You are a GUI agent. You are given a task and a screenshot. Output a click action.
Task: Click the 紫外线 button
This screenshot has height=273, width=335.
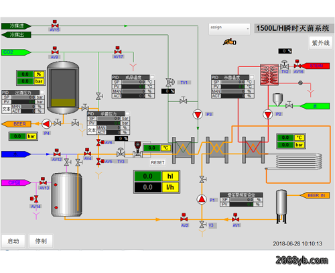tap(321, 43)
